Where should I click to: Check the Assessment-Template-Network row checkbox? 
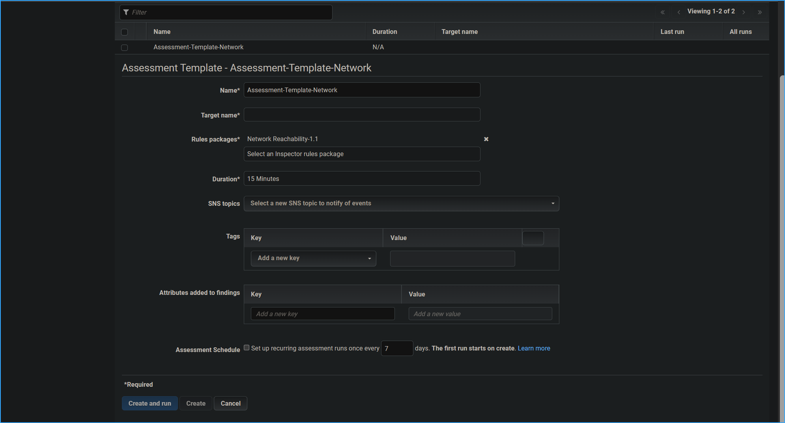click(x=125, y=47)
